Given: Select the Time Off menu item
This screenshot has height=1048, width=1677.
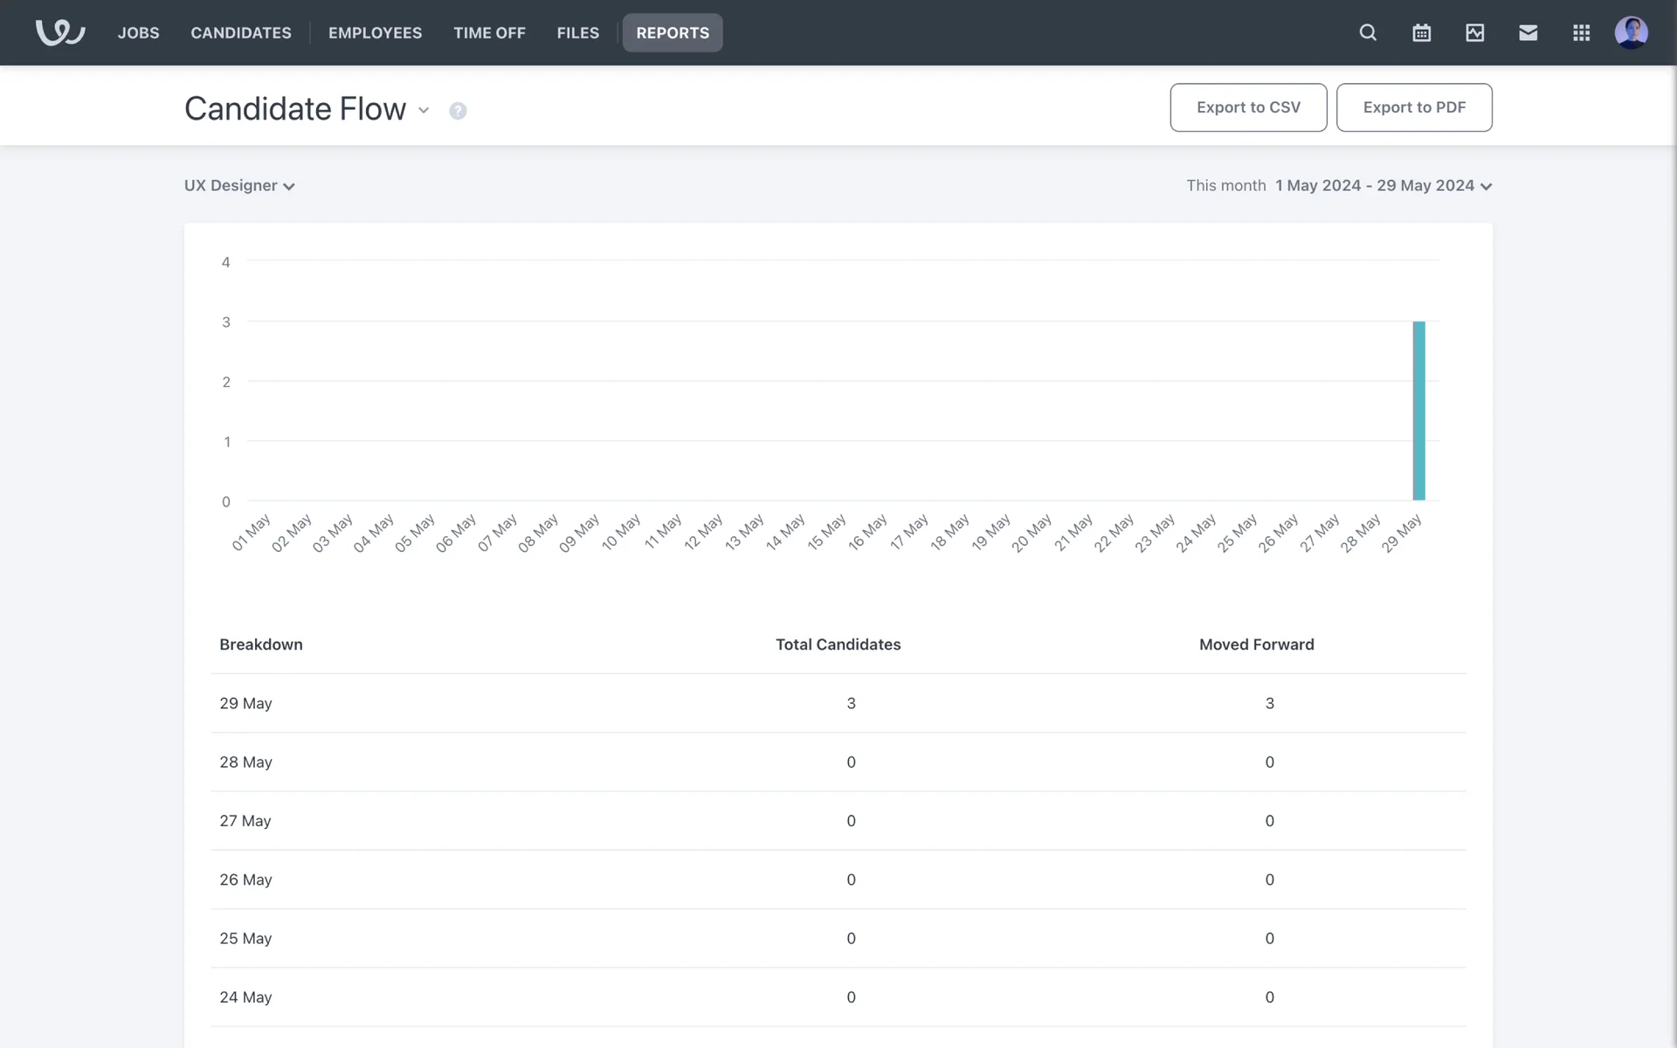Looking at the screenshot, I should pyautogui.click(x=489, y=32).
